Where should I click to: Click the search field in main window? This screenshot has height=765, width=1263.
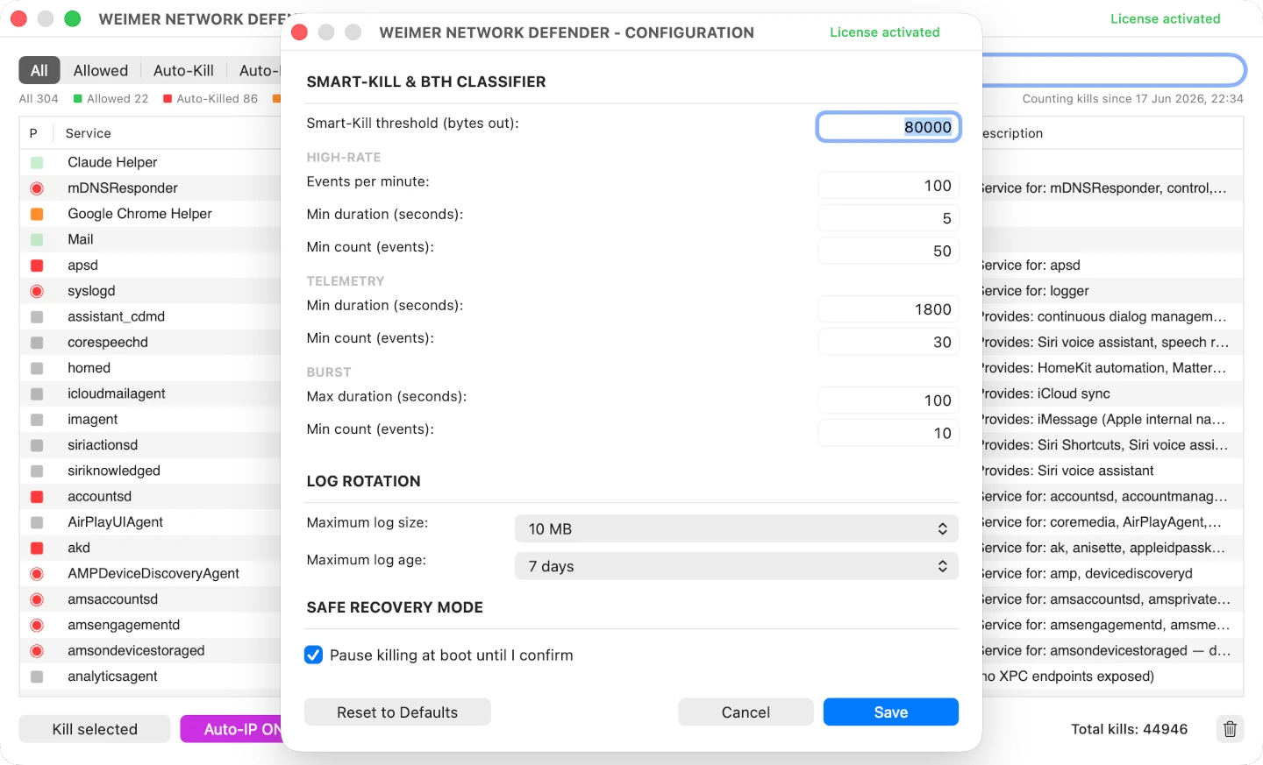[1114, 70]
